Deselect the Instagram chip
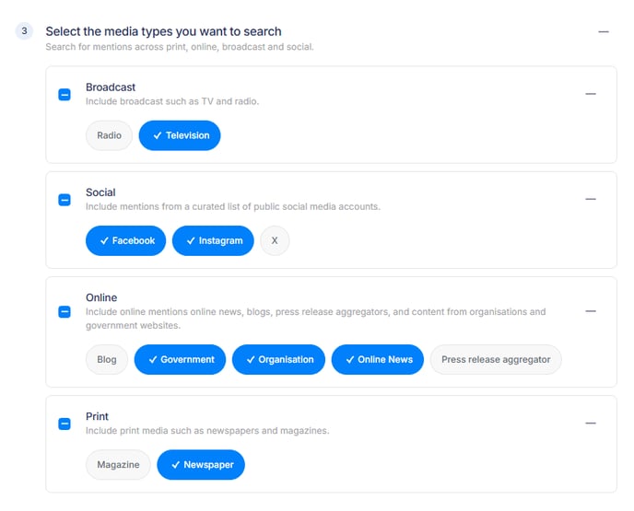This screenshot has width=634, height=511. [x=213, y=240]
